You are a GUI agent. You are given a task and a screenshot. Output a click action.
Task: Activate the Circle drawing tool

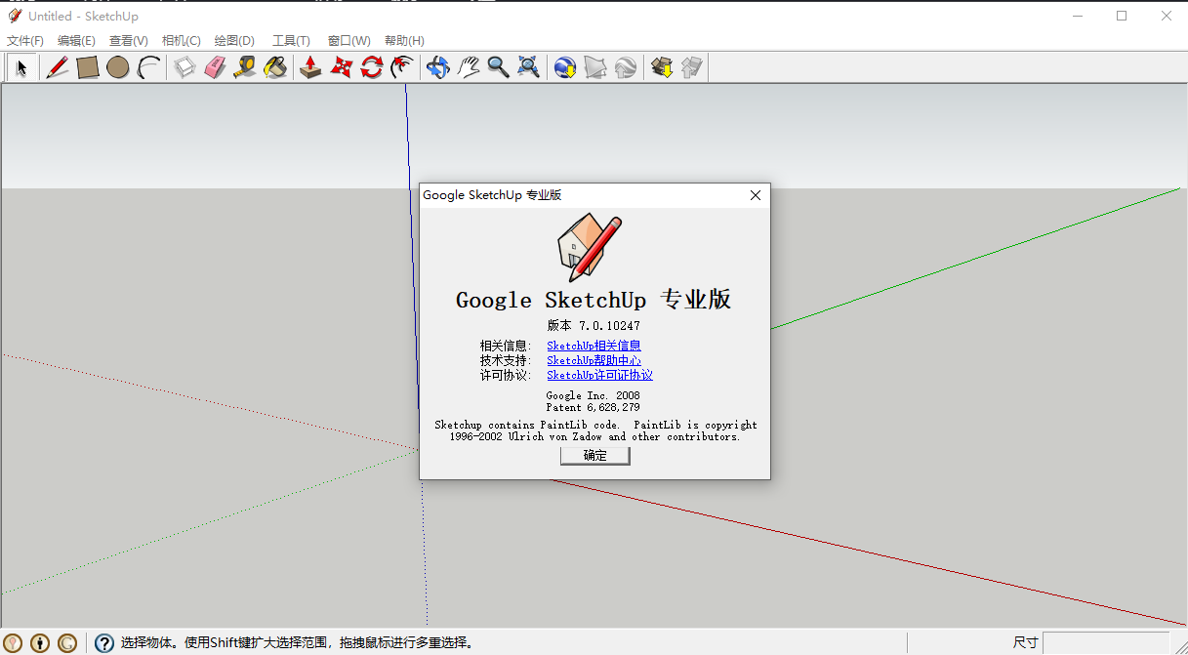pos(118,67)
